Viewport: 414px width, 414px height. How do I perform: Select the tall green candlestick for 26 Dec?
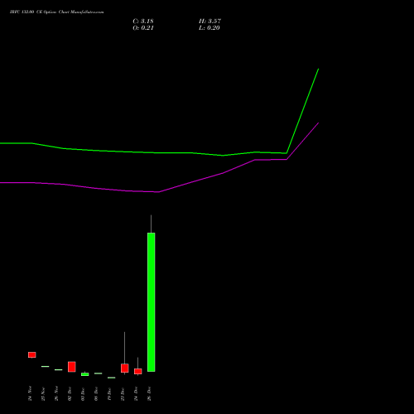pos(152,302)
